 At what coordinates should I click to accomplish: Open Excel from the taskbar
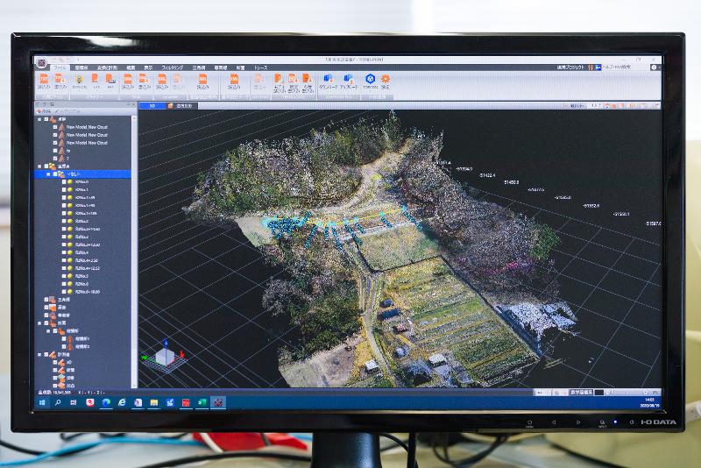click(x=201, y=401)
